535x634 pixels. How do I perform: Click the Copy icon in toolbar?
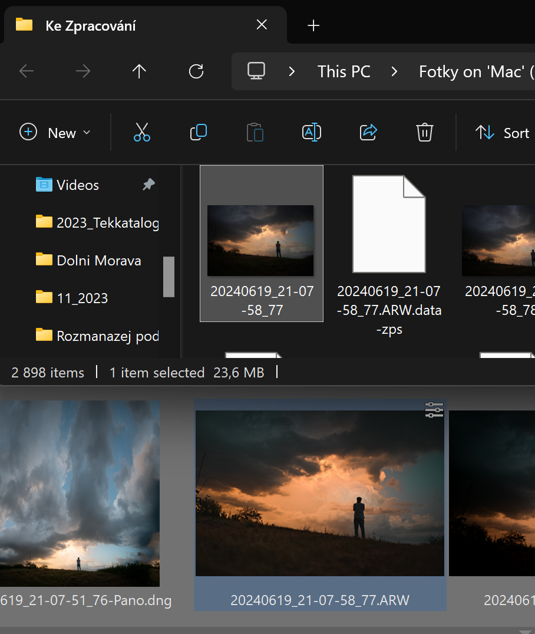pos(199,133)
